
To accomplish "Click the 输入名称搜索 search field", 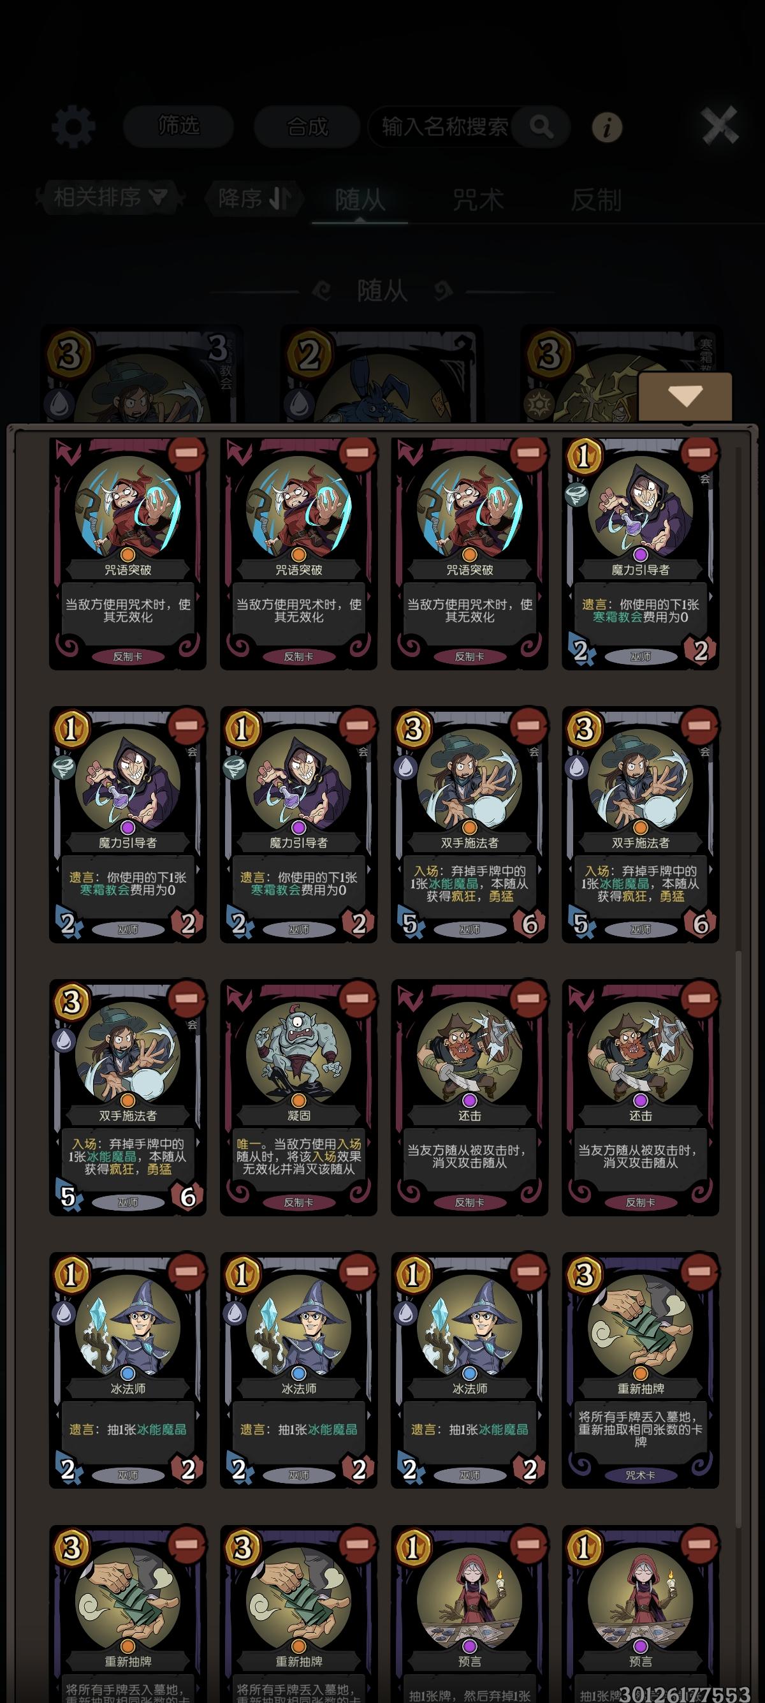I will click(x=444, y=126).
